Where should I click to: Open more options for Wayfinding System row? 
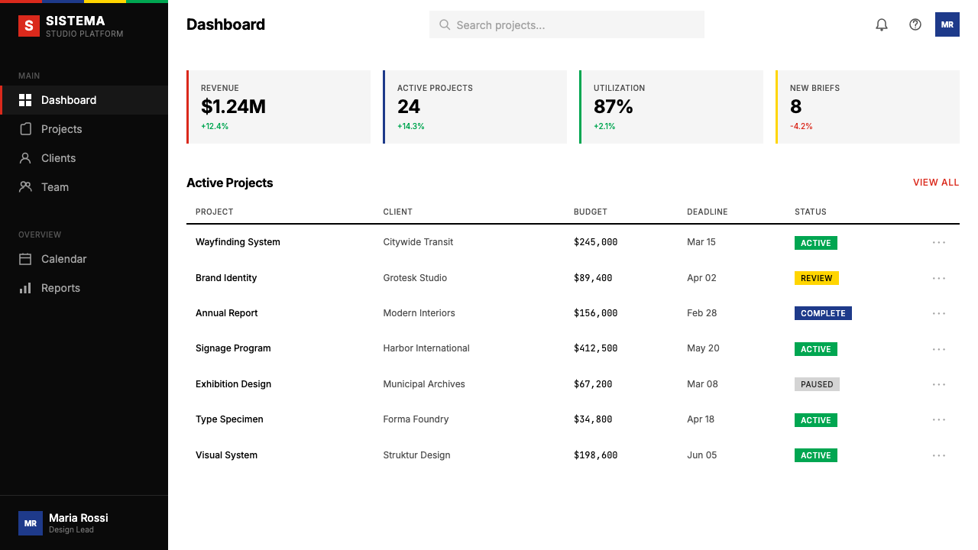pyautogui.click(x=939, y=242)
